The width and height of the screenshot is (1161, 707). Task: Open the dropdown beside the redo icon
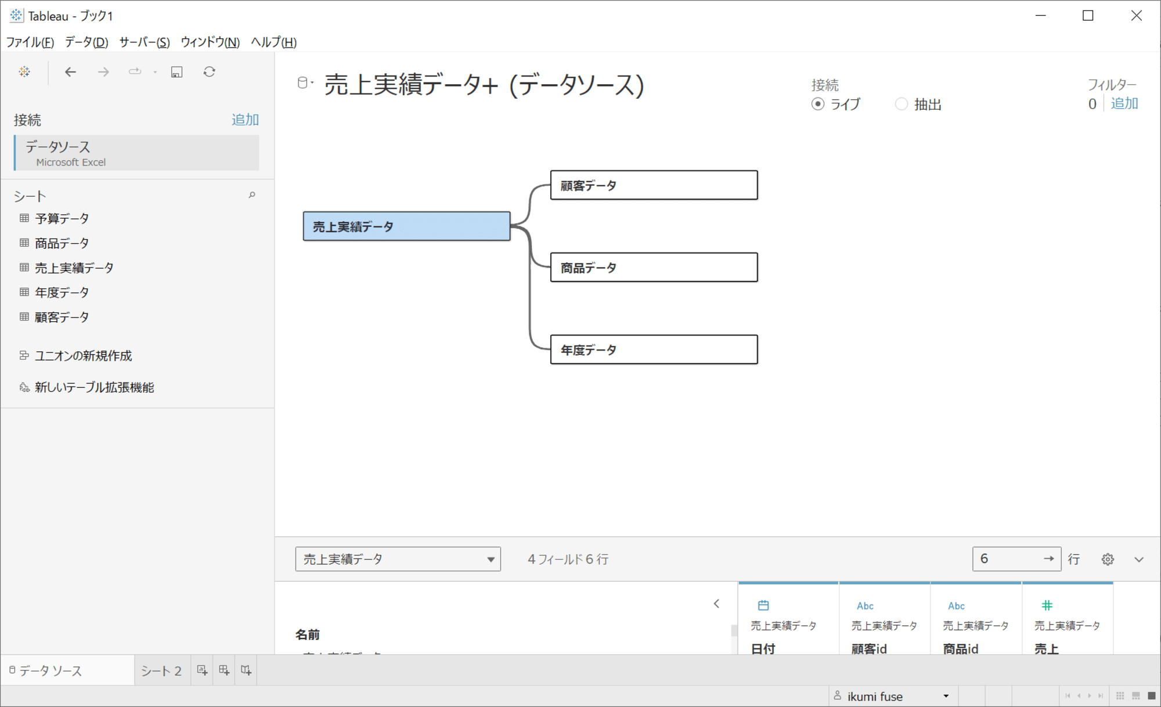pyautogui.click(x=155, y=72)
